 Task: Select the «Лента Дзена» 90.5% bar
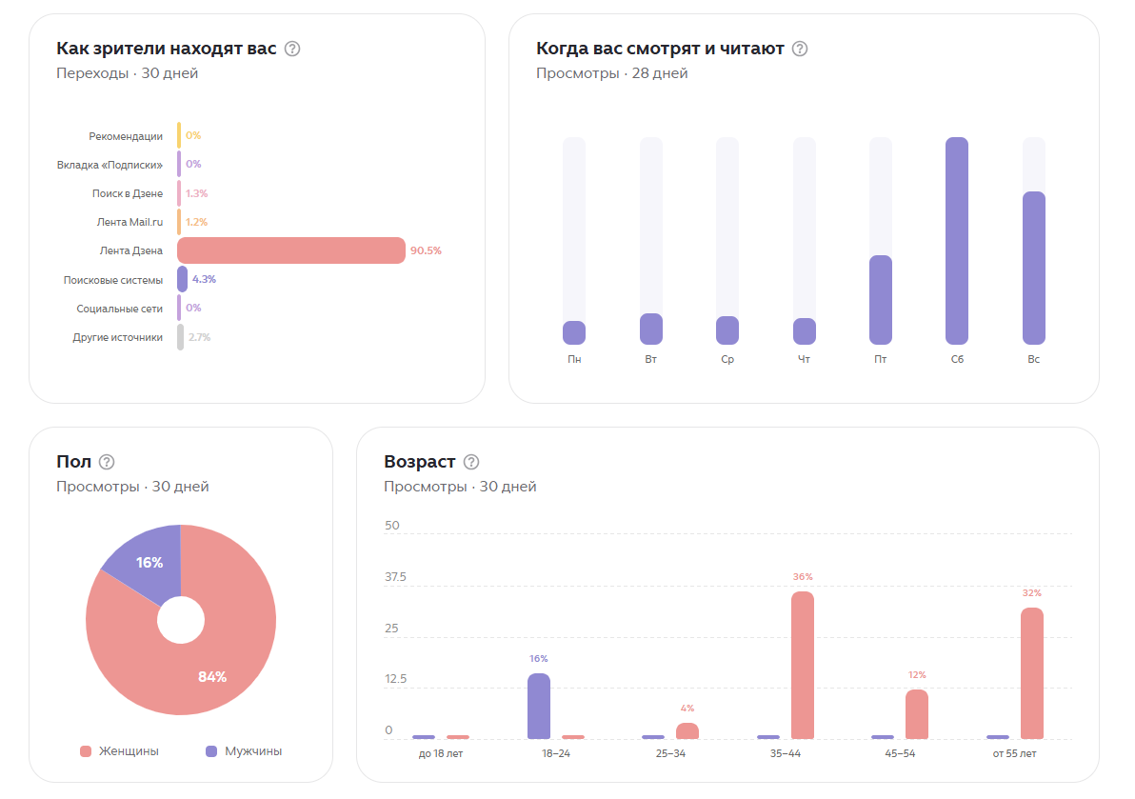coord(291,250)
